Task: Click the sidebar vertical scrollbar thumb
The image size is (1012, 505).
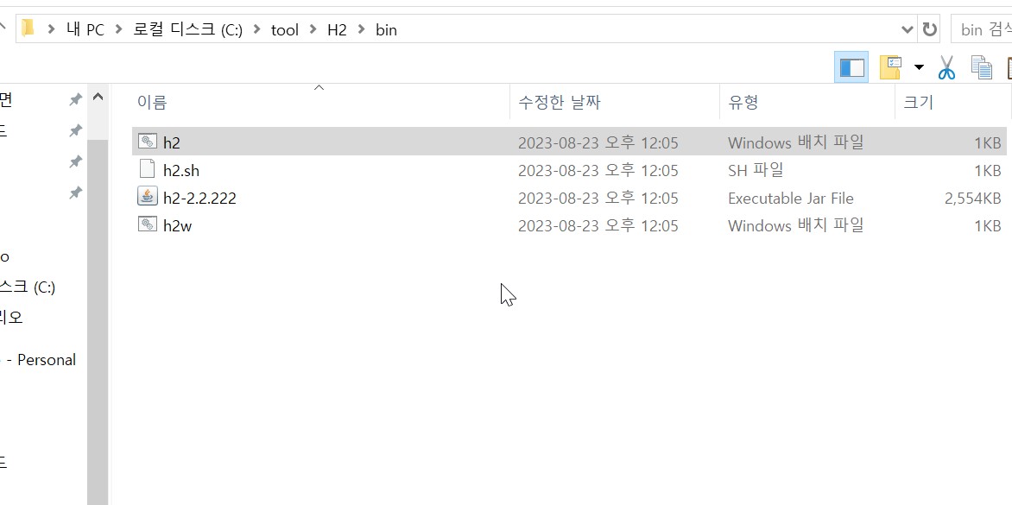Action: [x=98, y=322]
